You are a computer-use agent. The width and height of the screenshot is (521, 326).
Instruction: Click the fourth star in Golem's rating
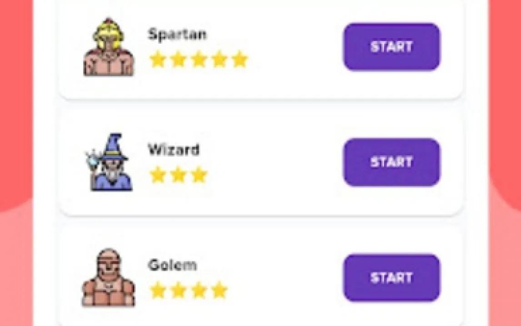219,290
